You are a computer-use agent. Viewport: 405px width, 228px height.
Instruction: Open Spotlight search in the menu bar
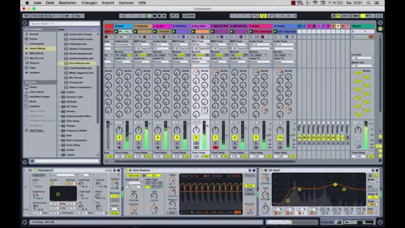click(369, 3)
